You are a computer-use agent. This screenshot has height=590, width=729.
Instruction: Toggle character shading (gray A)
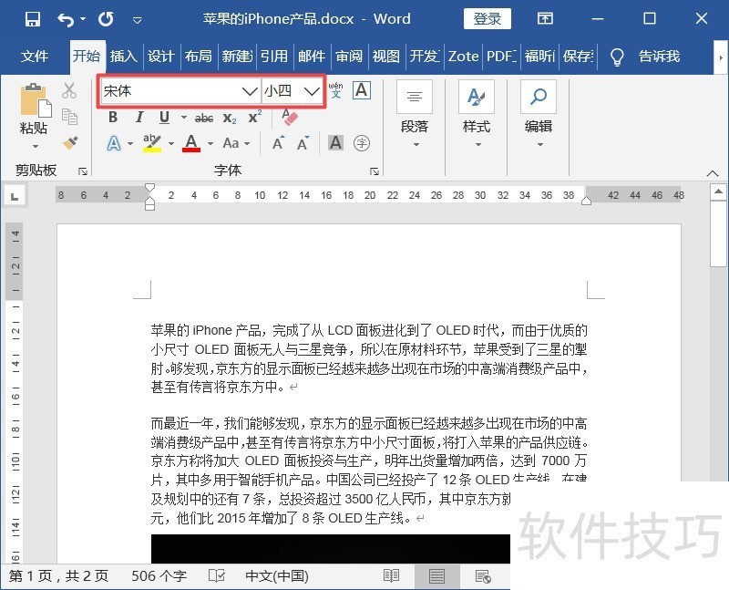[x=335, y=142]
